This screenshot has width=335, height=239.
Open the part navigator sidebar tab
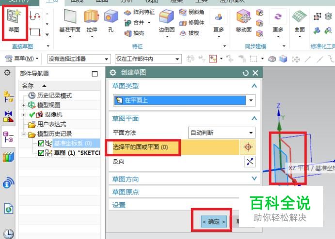[x=9, y=136]
